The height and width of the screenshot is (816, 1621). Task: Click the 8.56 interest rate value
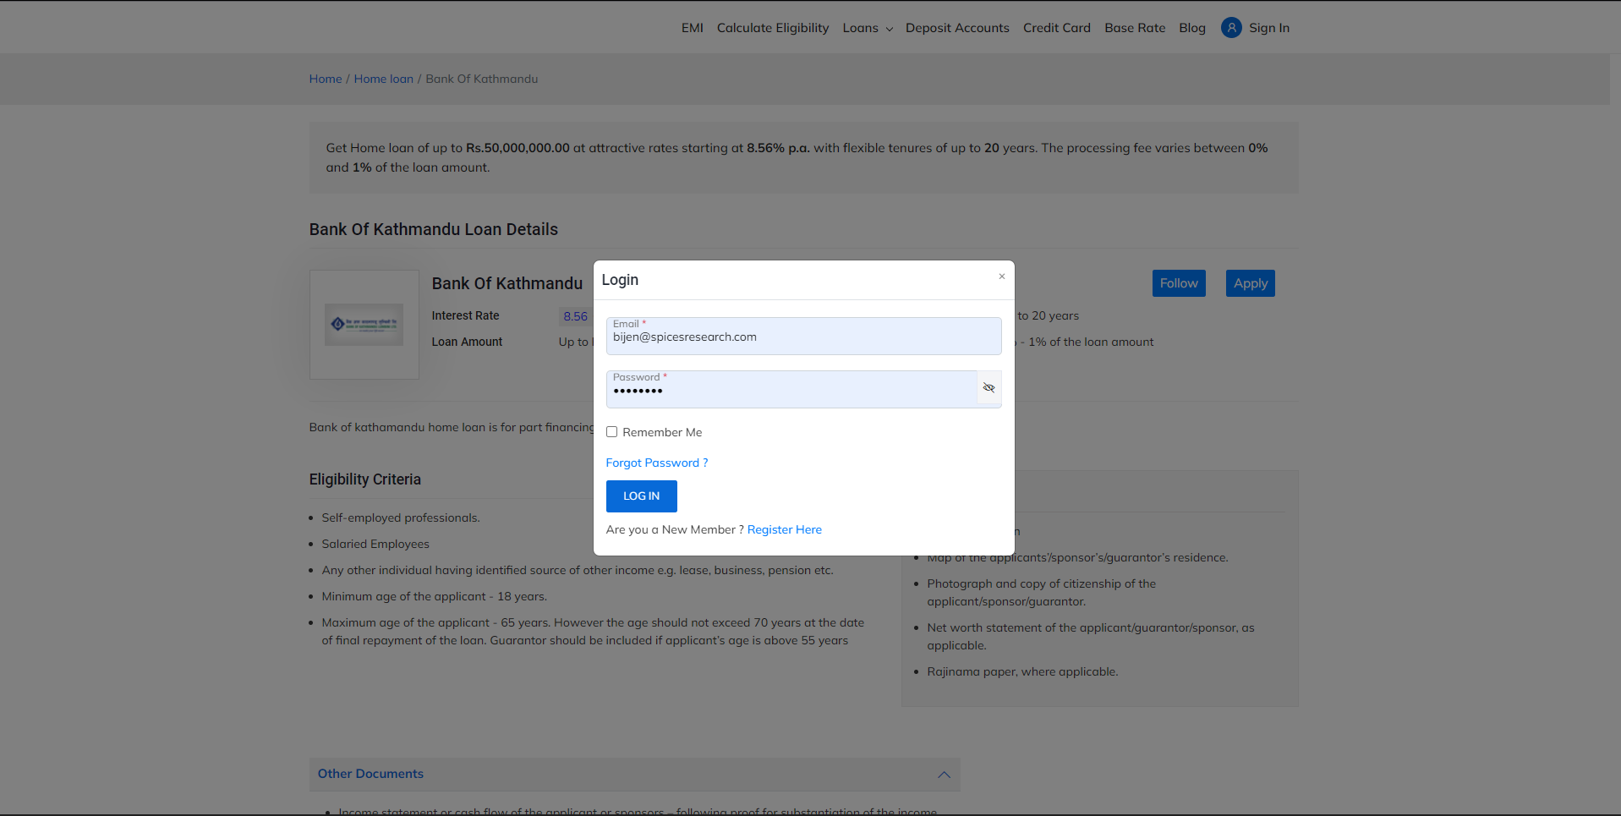[576, 316]
